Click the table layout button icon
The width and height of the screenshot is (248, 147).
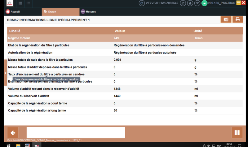pos(226,19)
